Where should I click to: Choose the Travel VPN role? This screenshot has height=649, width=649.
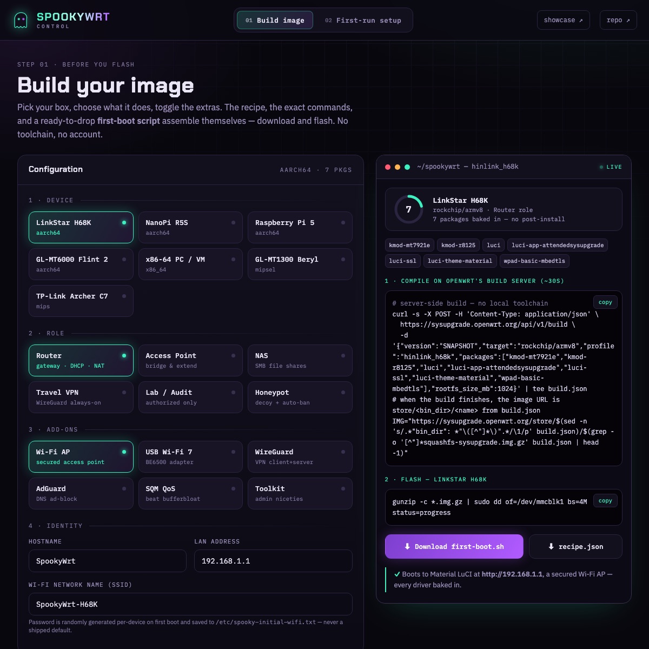pyautogui.click(x=81, y=397)
